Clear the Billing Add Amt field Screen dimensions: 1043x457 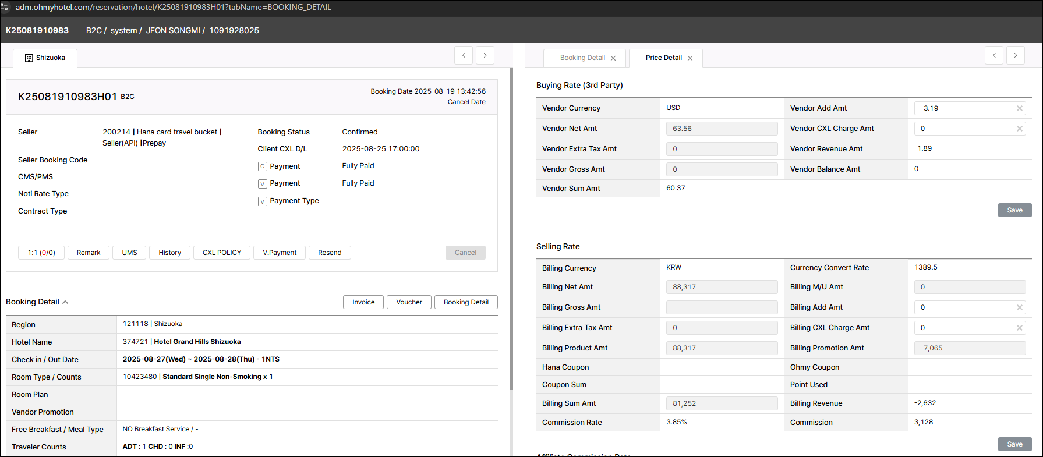click(x=1019, y=307)
